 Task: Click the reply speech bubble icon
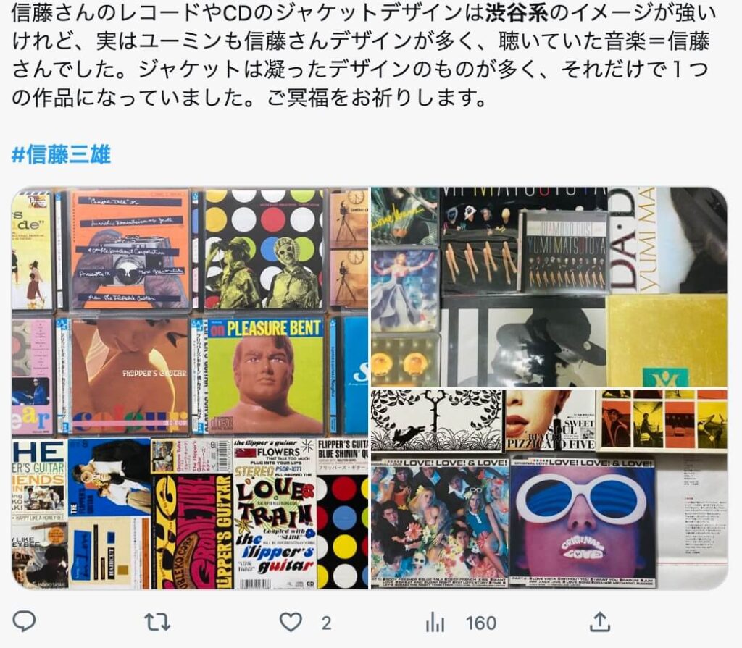(x=24, y=621)
